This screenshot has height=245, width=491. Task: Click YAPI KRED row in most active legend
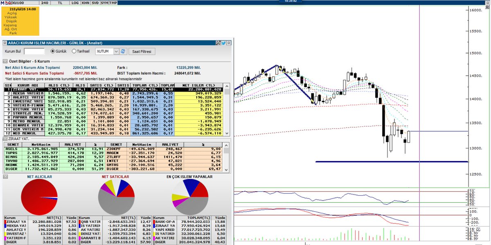[x=190, y=231]
